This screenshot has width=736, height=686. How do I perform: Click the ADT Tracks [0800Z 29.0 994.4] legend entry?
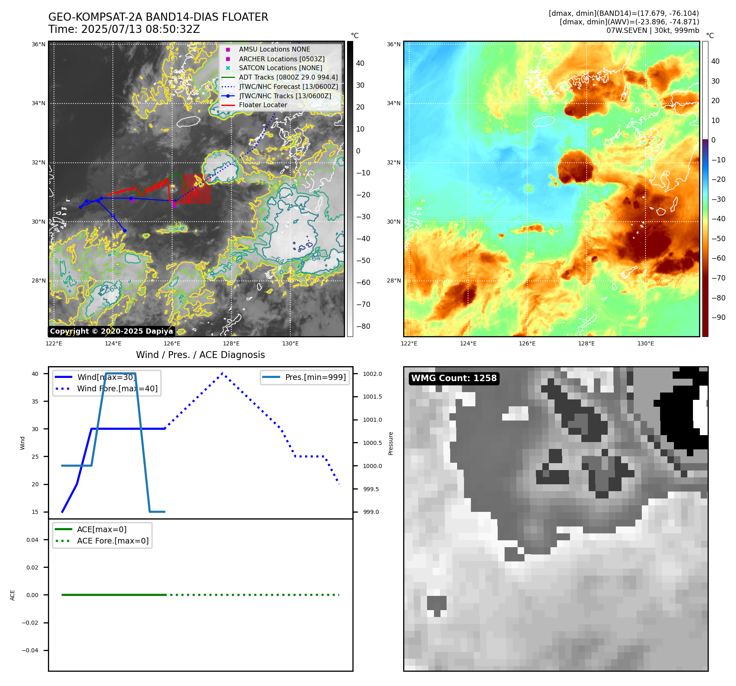tap(280, 77)
